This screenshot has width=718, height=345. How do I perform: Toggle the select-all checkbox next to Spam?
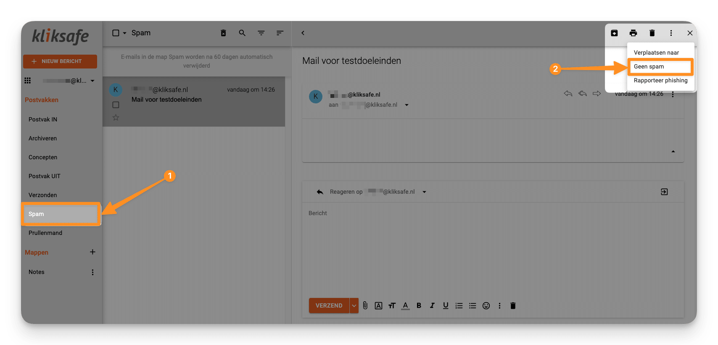click(x=116, y=33)
